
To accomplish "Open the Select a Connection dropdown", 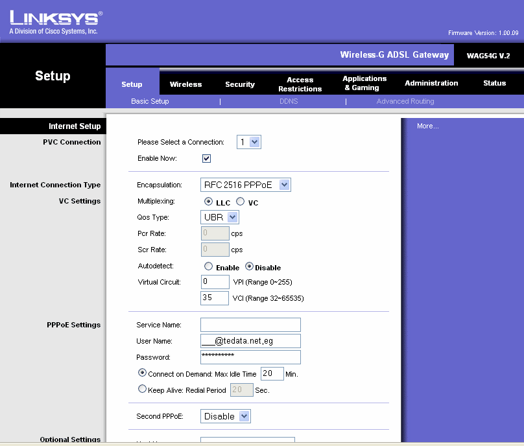I will [248, 142].
